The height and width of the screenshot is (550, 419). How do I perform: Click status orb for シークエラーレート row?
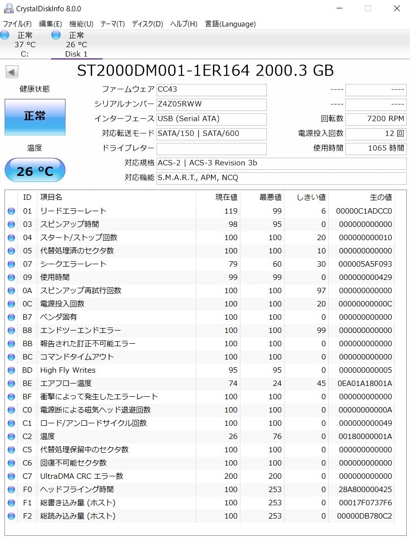click(11, 264)
